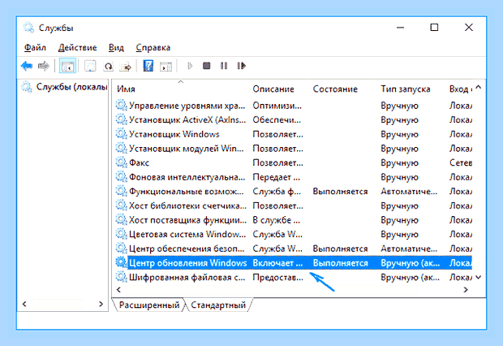Click the Службы window title gear icon
Viewport: 503px width, 346px height.
pos(28,28)
